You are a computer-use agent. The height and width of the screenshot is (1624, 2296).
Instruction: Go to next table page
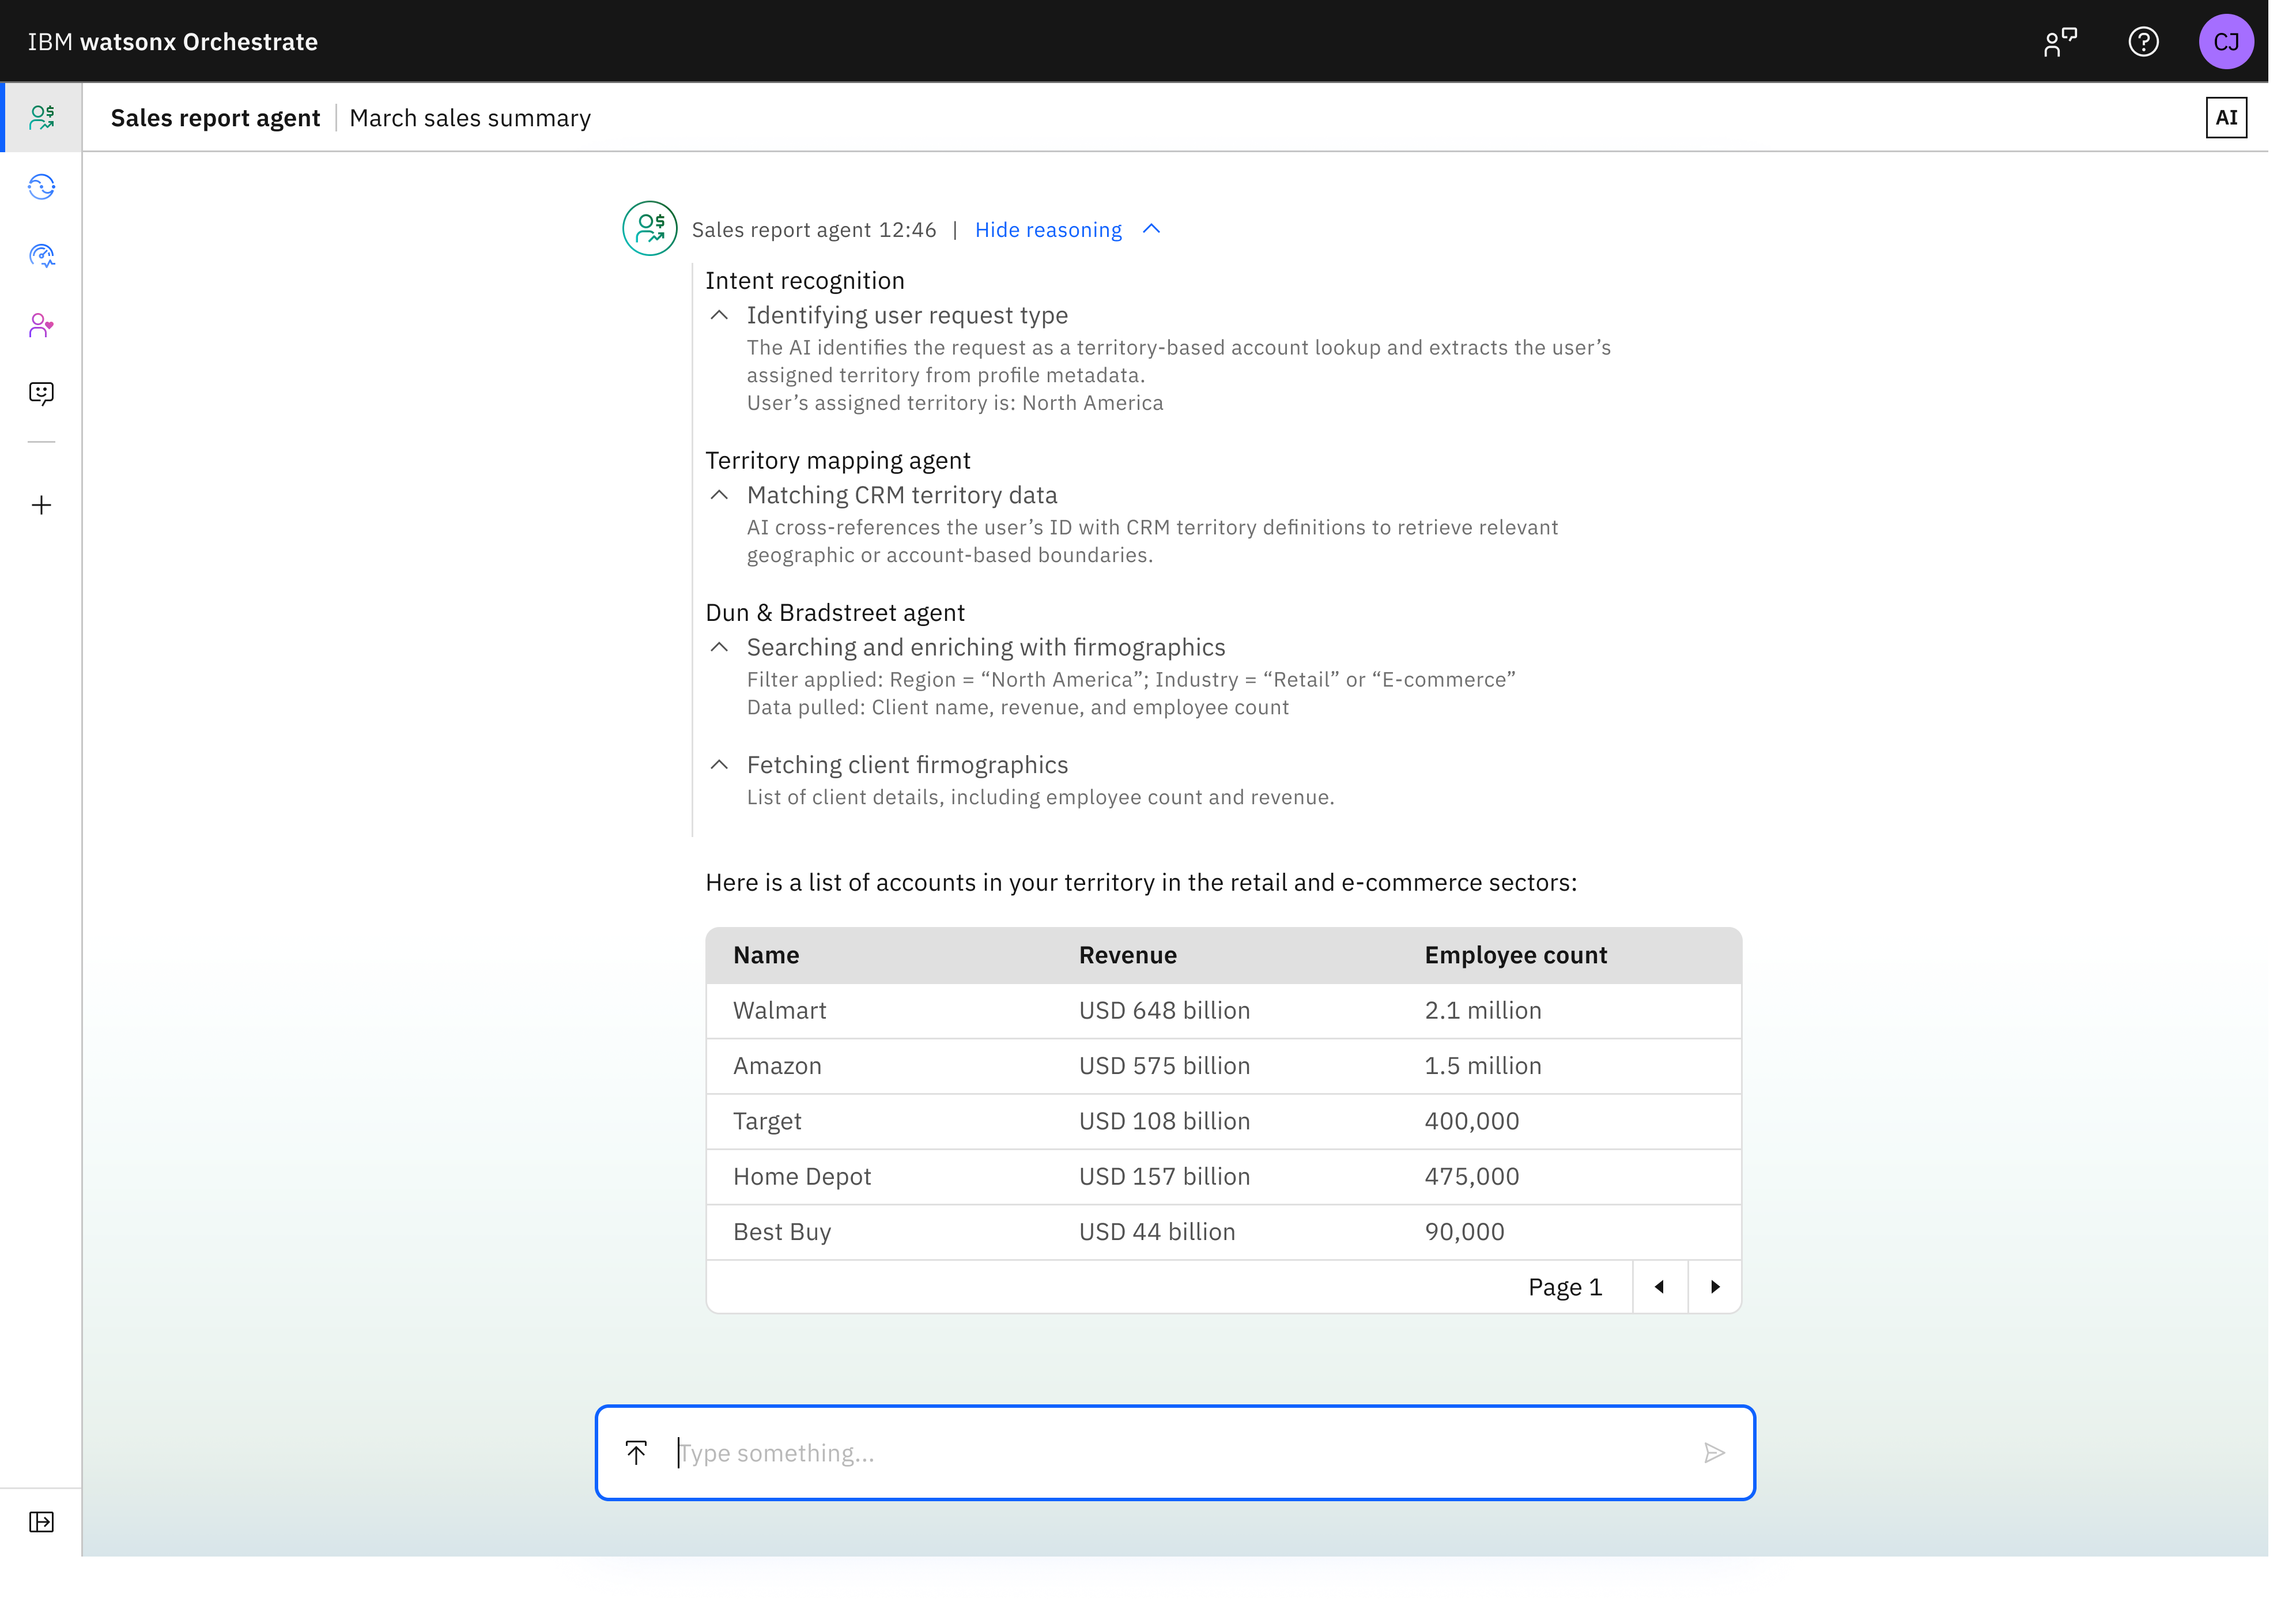coord(1715,1287)
